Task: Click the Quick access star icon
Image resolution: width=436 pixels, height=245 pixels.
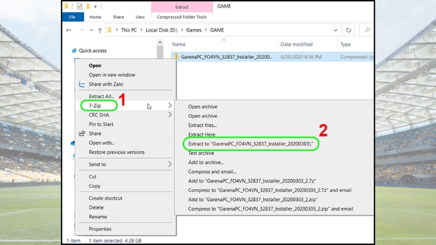Action: tap(74, 51)
